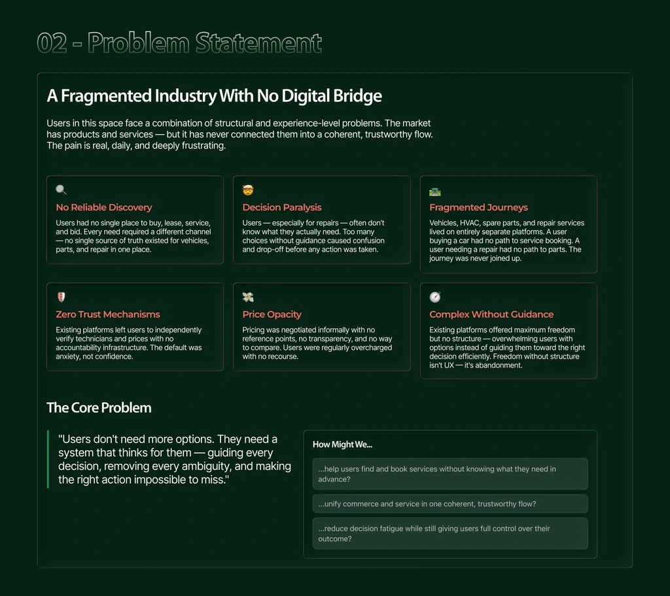
Task: Click the magnifying glass icon above No Reliable Discovery
Action: [x=61, y=190]
